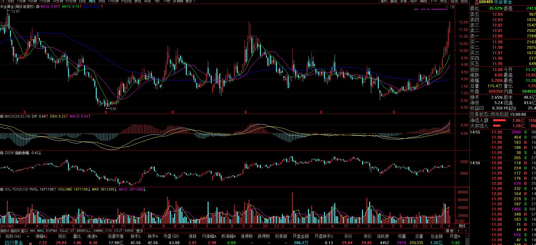536x245 pixels.
Task: Click the 返回 back button
Action: coord(464,1)
